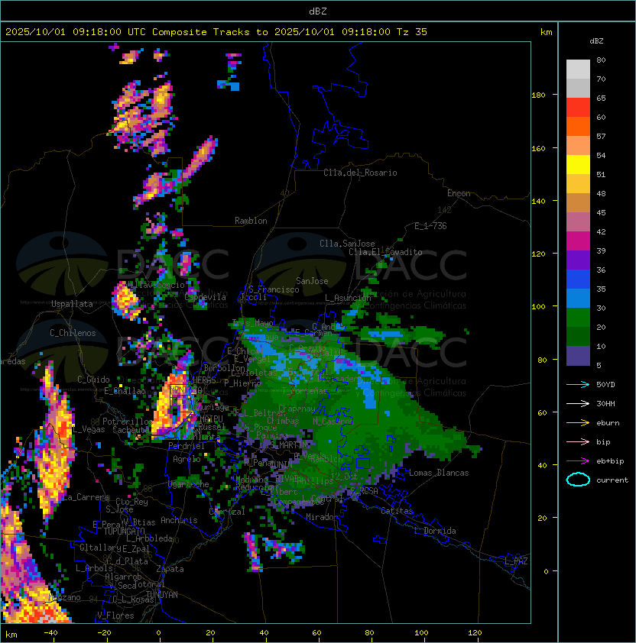Click the E_Challao label

click(125, 391)
